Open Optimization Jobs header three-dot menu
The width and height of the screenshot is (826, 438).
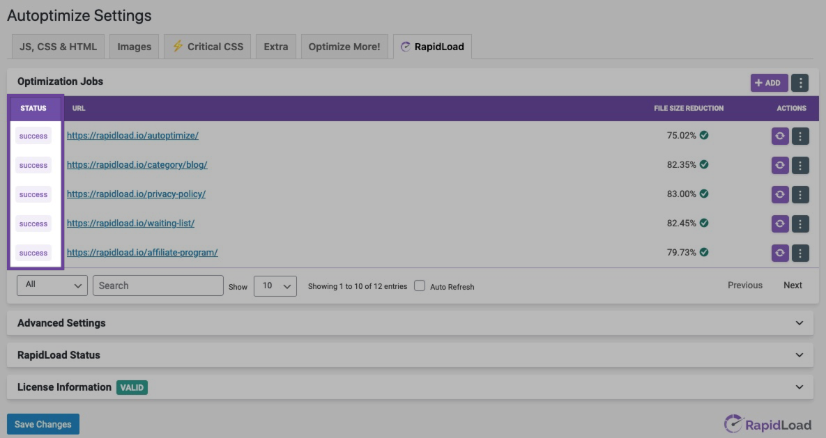click(x=800, y=83)
